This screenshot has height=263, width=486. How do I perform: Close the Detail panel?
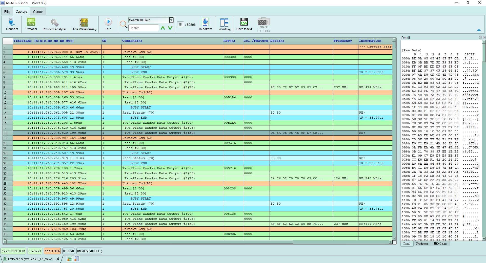[484, 38]
